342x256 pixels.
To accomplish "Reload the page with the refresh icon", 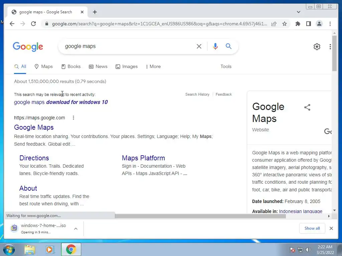I will [x=33, y=24].
